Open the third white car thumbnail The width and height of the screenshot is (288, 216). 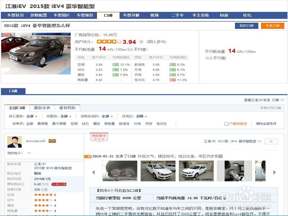pos(196,171)
